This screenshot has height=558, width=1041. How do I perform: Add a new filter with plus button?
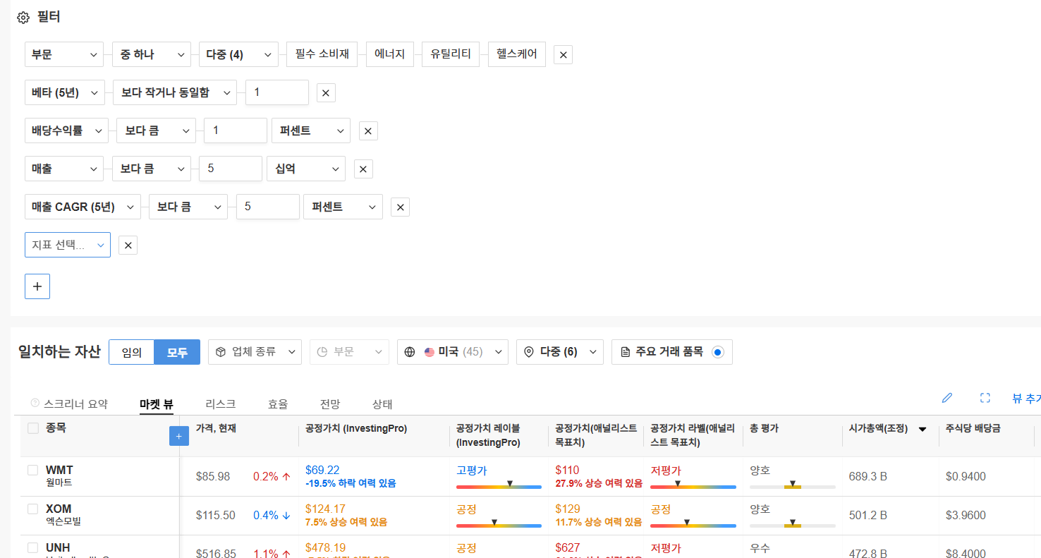click(x=37, y=286)
